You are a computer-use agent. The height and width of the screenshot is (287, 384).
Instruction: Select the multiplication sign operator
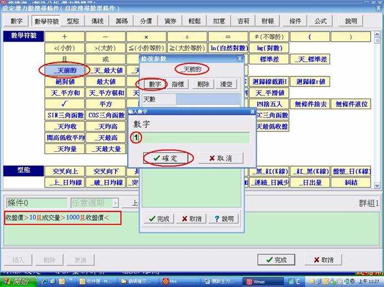[x=146, y=37]
